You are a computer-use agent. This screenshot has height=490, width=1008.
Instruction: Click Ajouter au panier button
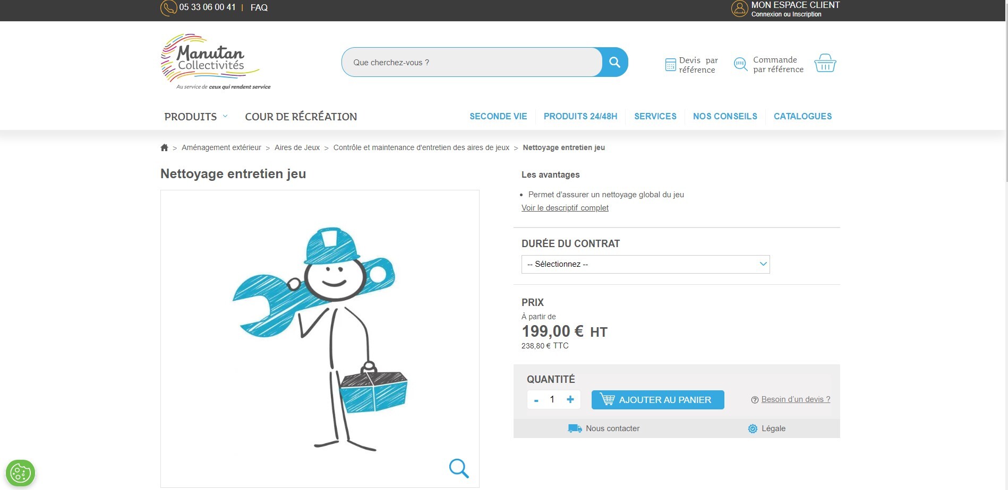657,400
